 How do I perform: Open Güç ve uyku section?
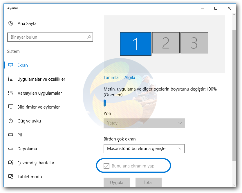click(x=29, y=121)
